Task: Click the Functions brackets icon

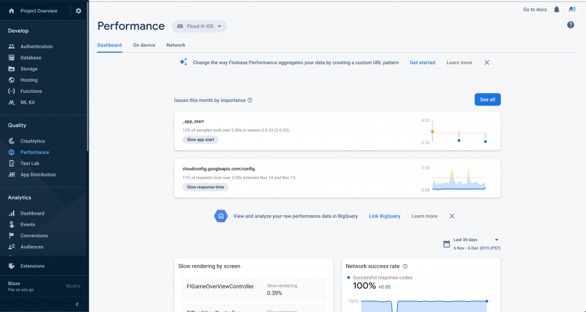Action: [11, 91]
